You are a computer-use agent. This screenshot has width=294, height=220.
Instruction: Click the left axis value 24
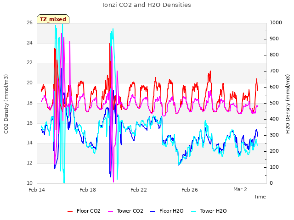[x=29, y=43]
